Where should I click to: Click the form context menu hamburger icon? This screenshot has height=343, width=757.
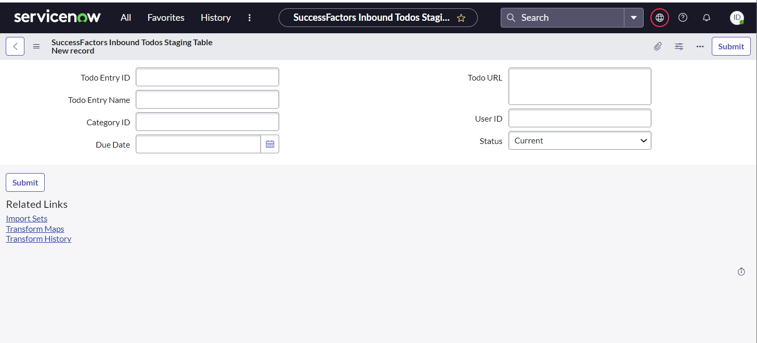(36, 46)
